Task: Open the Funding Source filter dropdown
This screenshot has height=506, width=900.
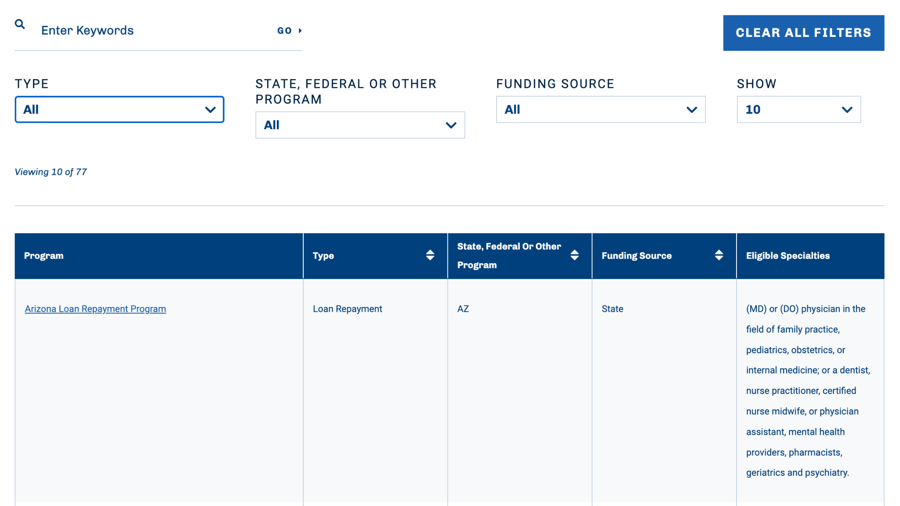Action: point(601,109)
